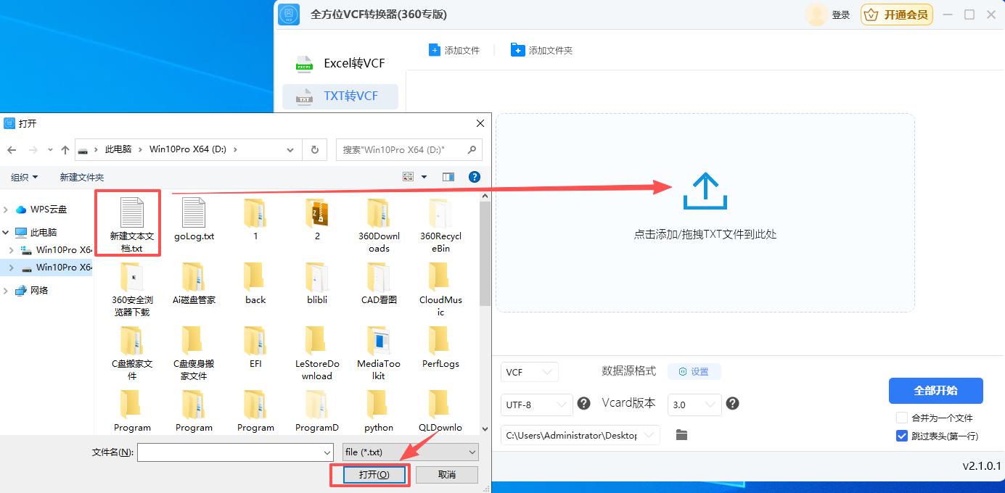
Task: Click the folder icon next to output path
Action: tap(681, 435)
